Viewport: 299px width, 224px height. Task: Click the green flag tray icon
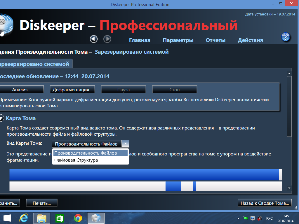click(x=246, y=218)
